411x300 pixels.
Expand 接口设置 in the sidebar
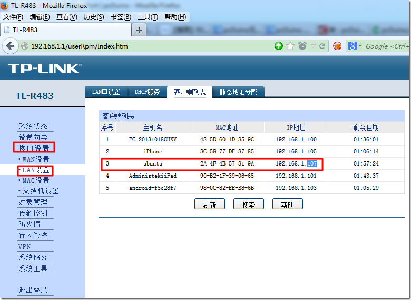tap(34, 148)
